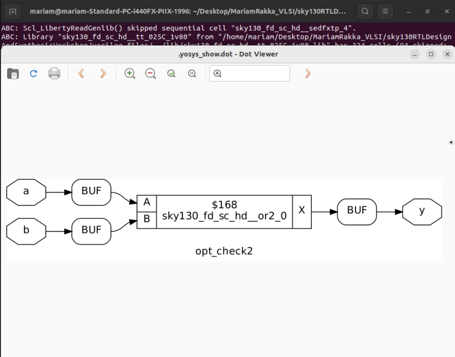This screenshot has height=357, width=455.
Task: Navigate back to the previous graph view
Action: pos(81,73)
